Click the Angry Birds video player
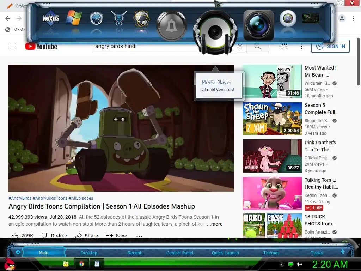Image resolution: width=361 pixels, height=271 pixels. pyautogui.click(x=121, y=128)
